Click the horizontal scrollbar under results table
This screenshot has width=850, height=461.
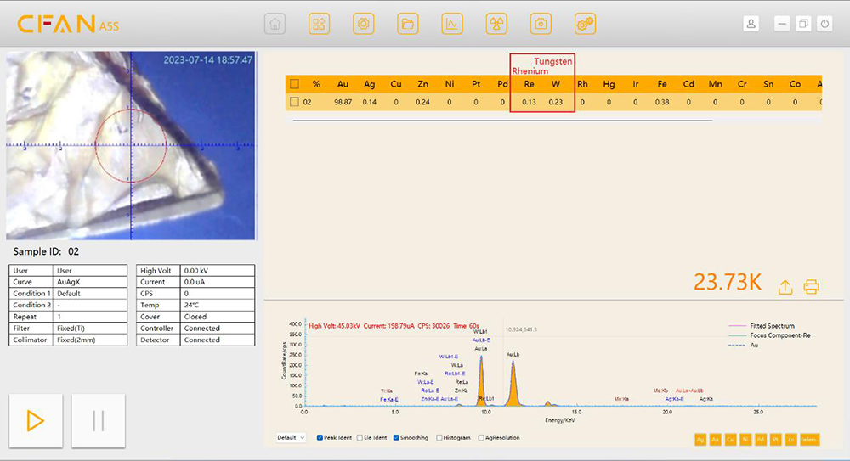tap(502, 121)
